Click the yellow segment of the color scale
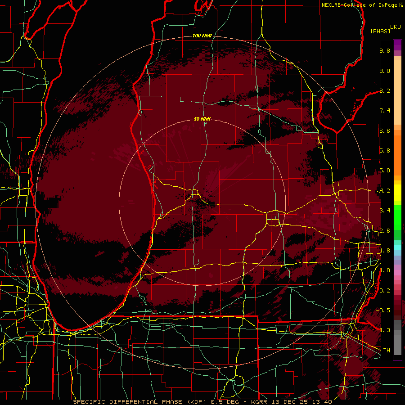405x405 pixels. point(397,193)
